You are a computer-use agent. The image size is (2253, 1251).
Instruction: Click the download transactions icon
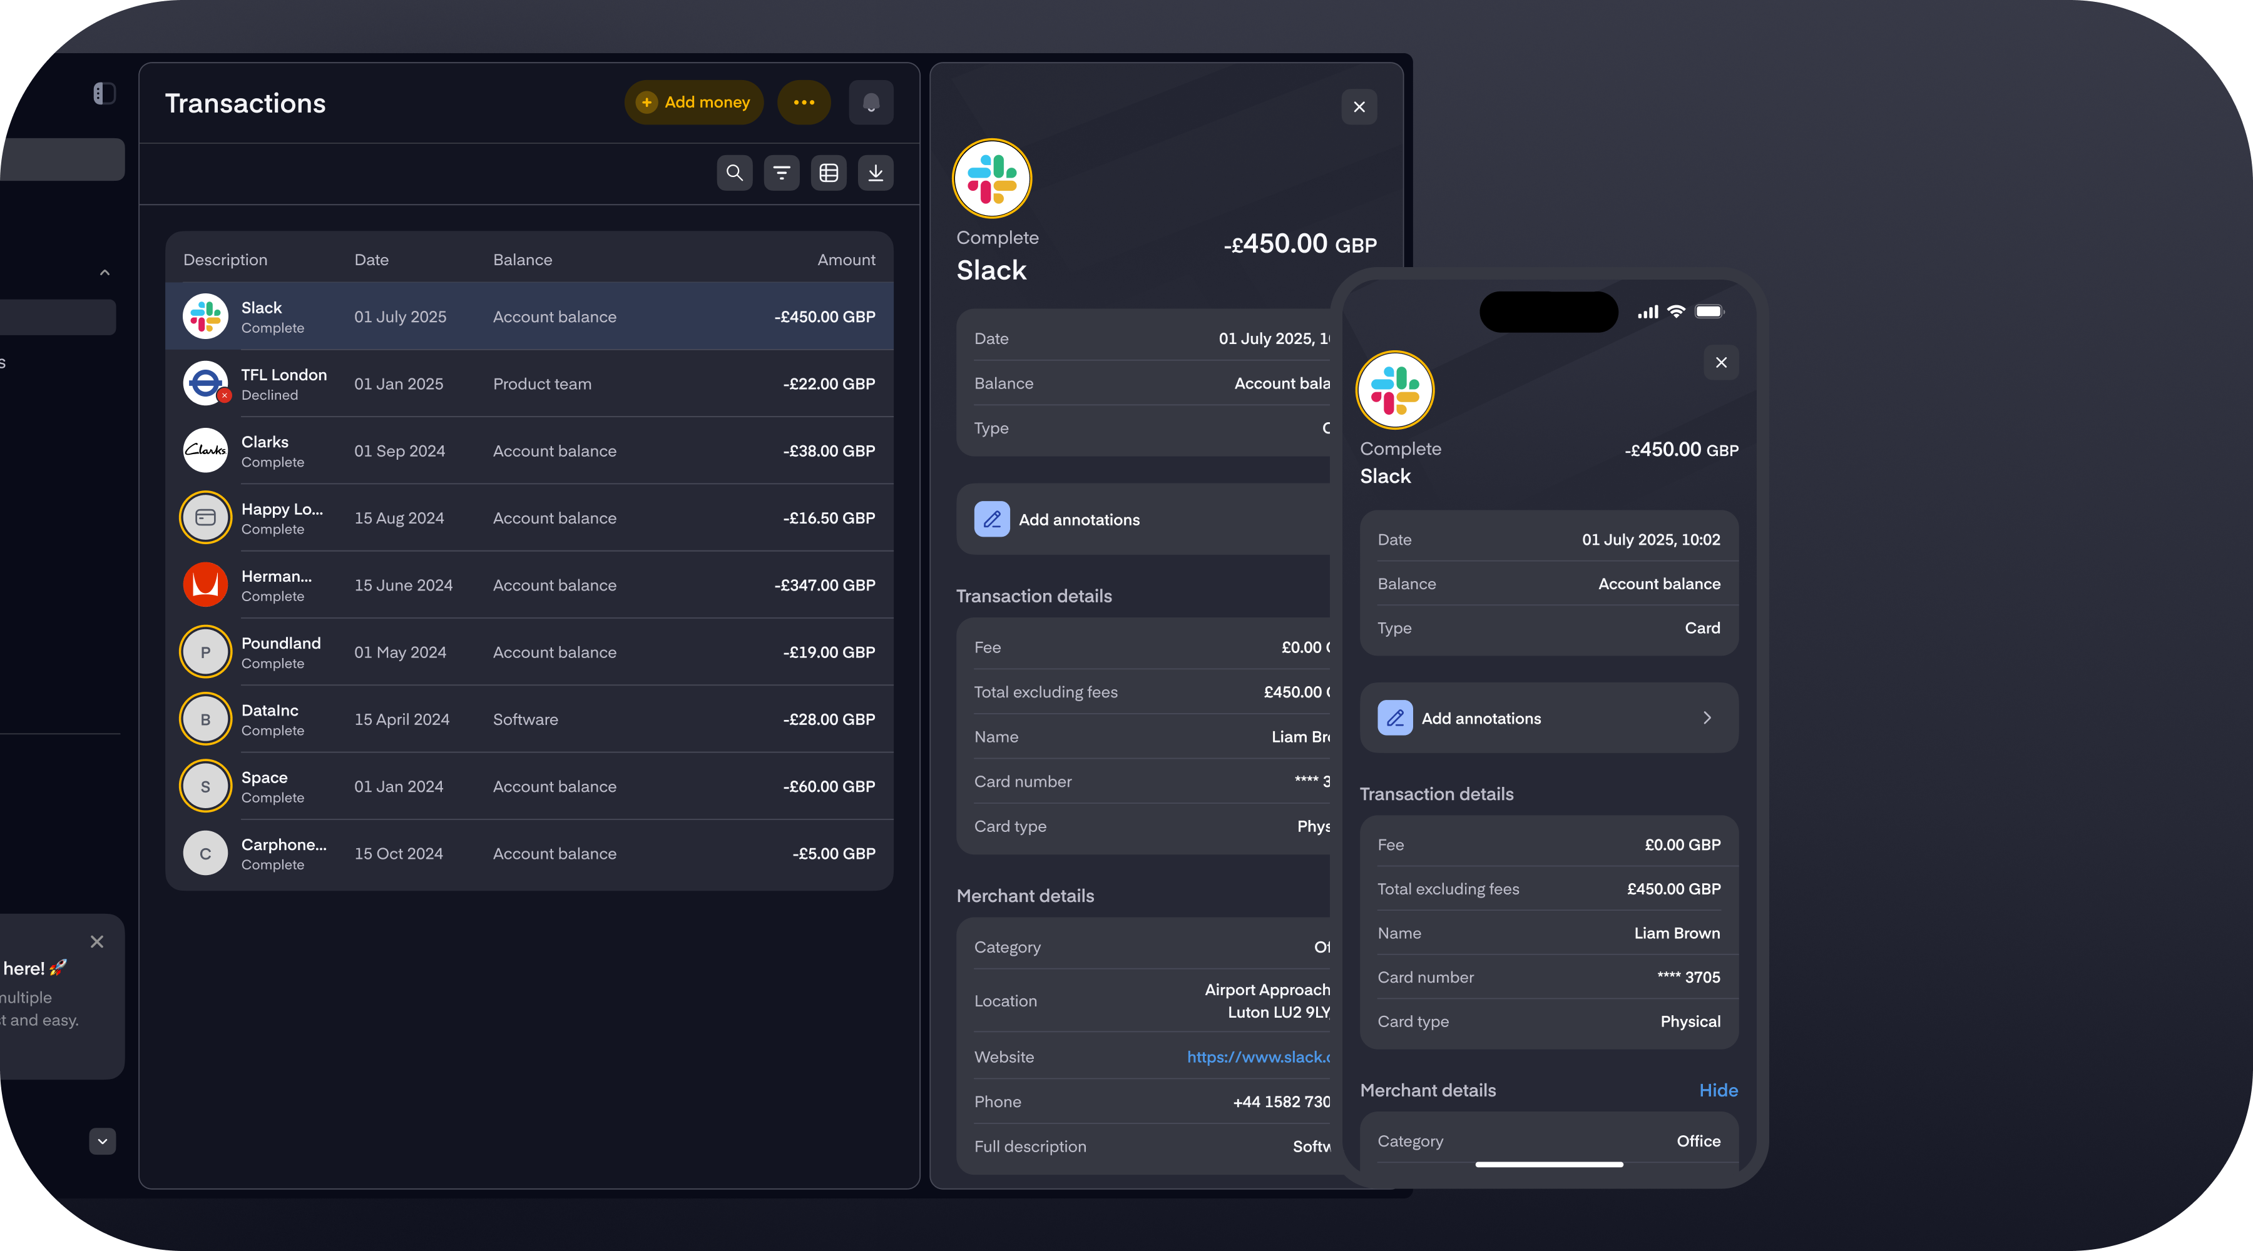[876, 173]
